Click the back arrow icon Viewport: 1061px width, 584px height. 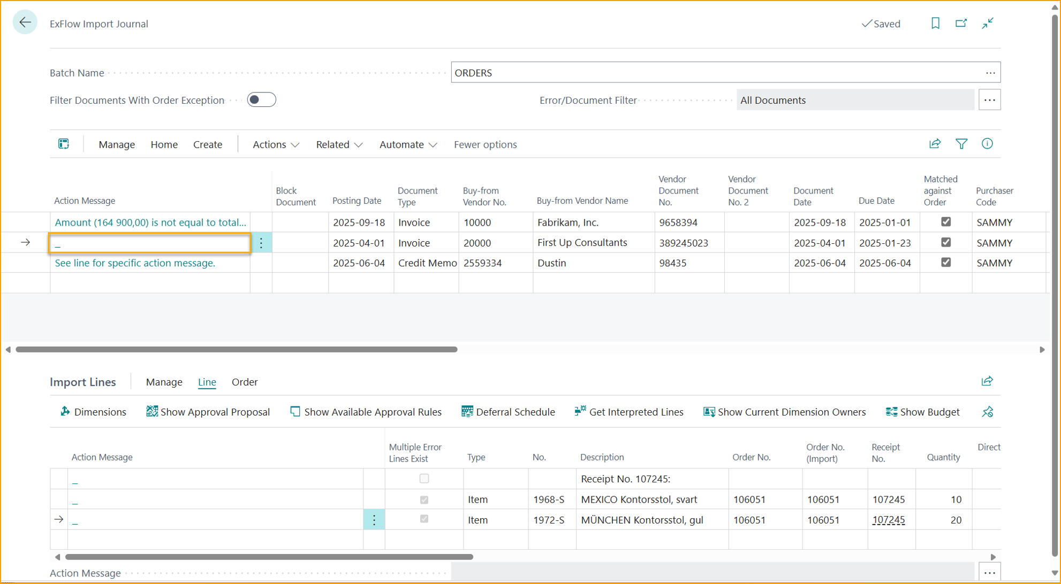tap(25, 23)
